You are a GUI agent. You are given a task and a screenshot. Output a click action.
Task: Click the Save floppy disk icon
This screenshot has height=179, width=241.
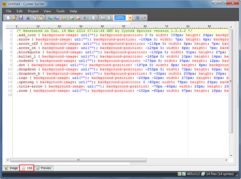(21, 18)
